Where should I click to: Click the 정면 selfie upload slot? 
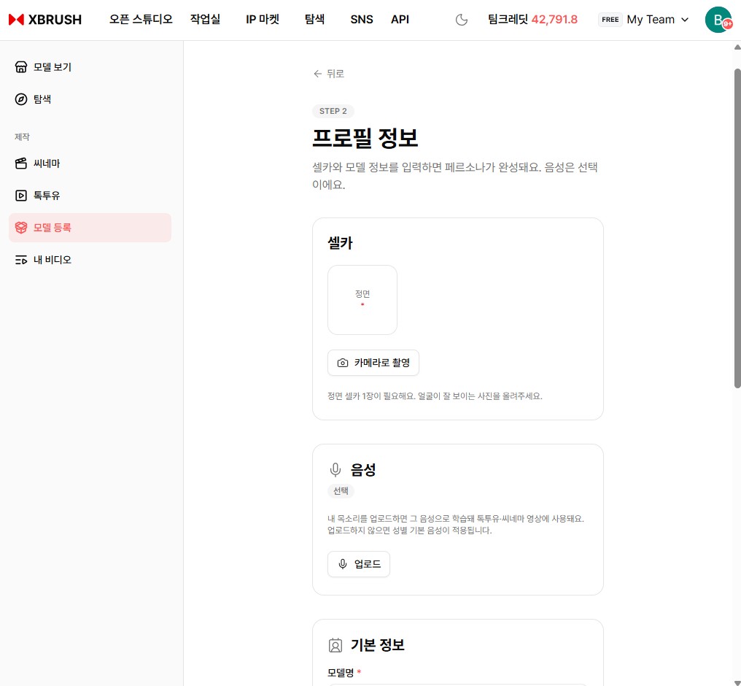click(x=362, y=300)
